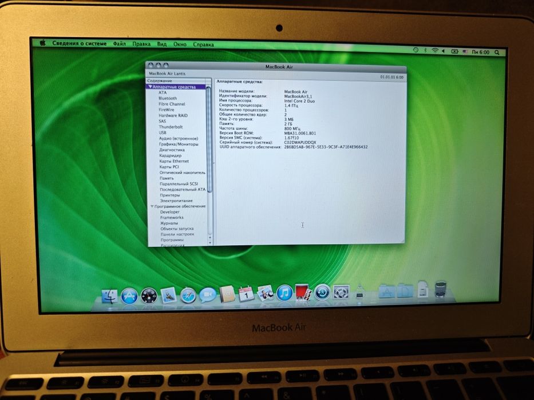The height and width of the screenshot is (400, 534).
Task: Select Аудио (встроенное) in the sidebar
Action: pyautogui.click(x=179, y=138)
